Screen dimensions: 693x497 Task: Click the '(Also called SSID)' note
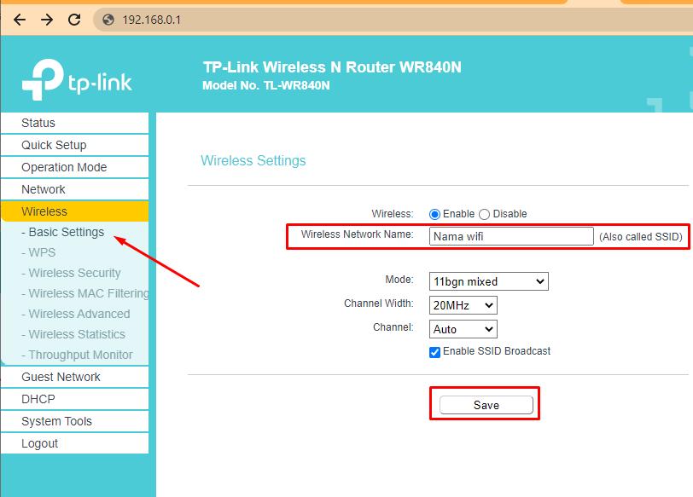tap(641, 237)
